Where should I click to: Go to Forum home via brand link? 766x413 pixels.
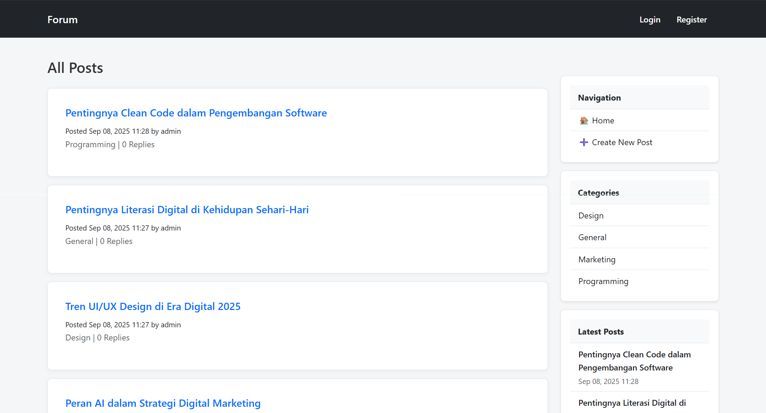click(x=62, y=20)
